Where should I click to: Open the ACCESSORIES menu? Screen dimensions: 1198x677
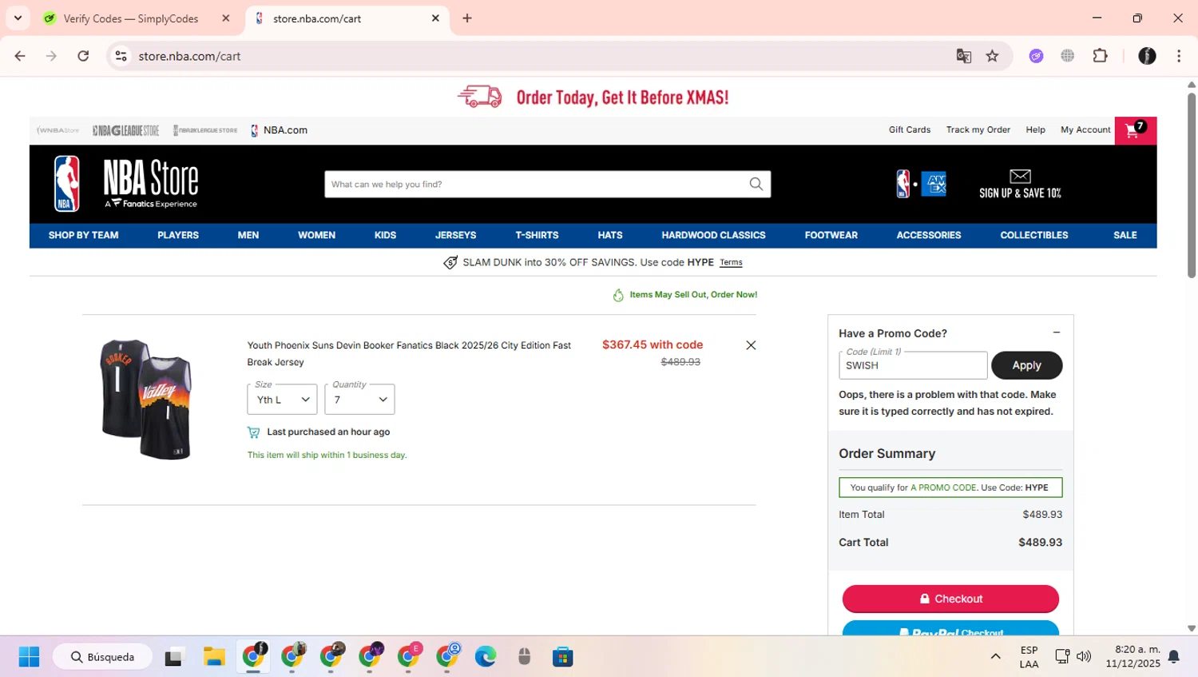pos(929,235)
